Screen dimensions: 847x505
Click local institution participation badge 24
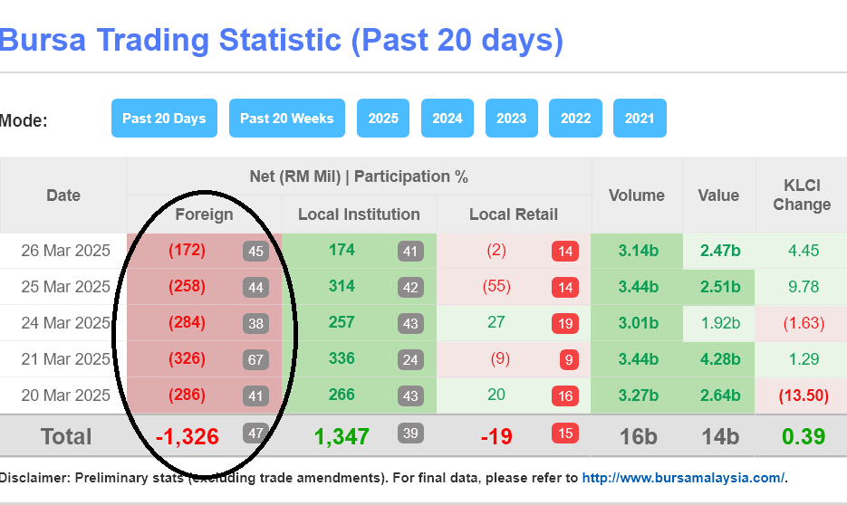[x=410, y=360]
